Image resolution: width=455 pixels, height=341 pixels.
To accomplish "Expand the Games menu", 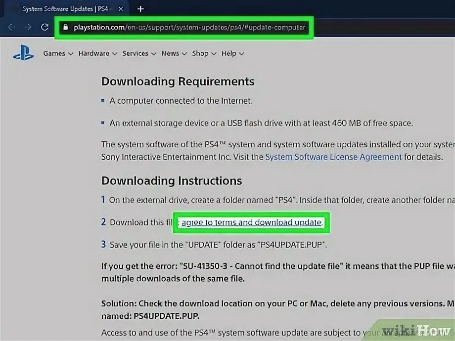I will pos(58,53).
